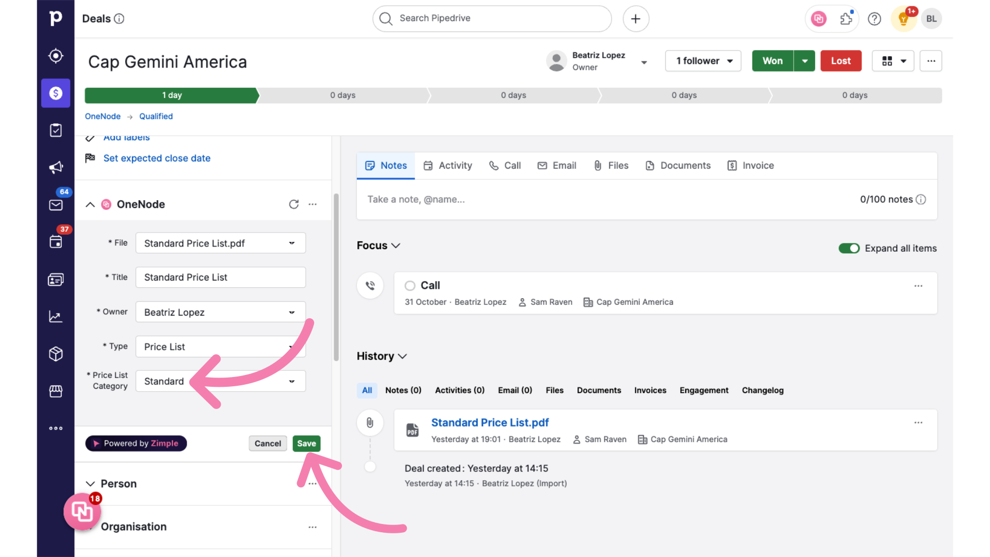Viewport: 990px width, 557px height.
Task: Open Campaigns megaphone icon in sidebar
Action: coord(56,167)
